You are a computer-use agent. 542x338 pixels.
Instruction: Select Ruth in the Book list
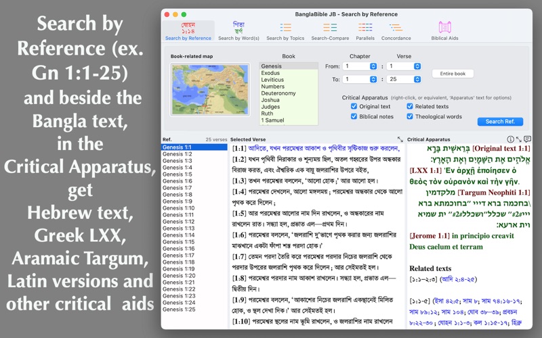[x=289, y=113]
